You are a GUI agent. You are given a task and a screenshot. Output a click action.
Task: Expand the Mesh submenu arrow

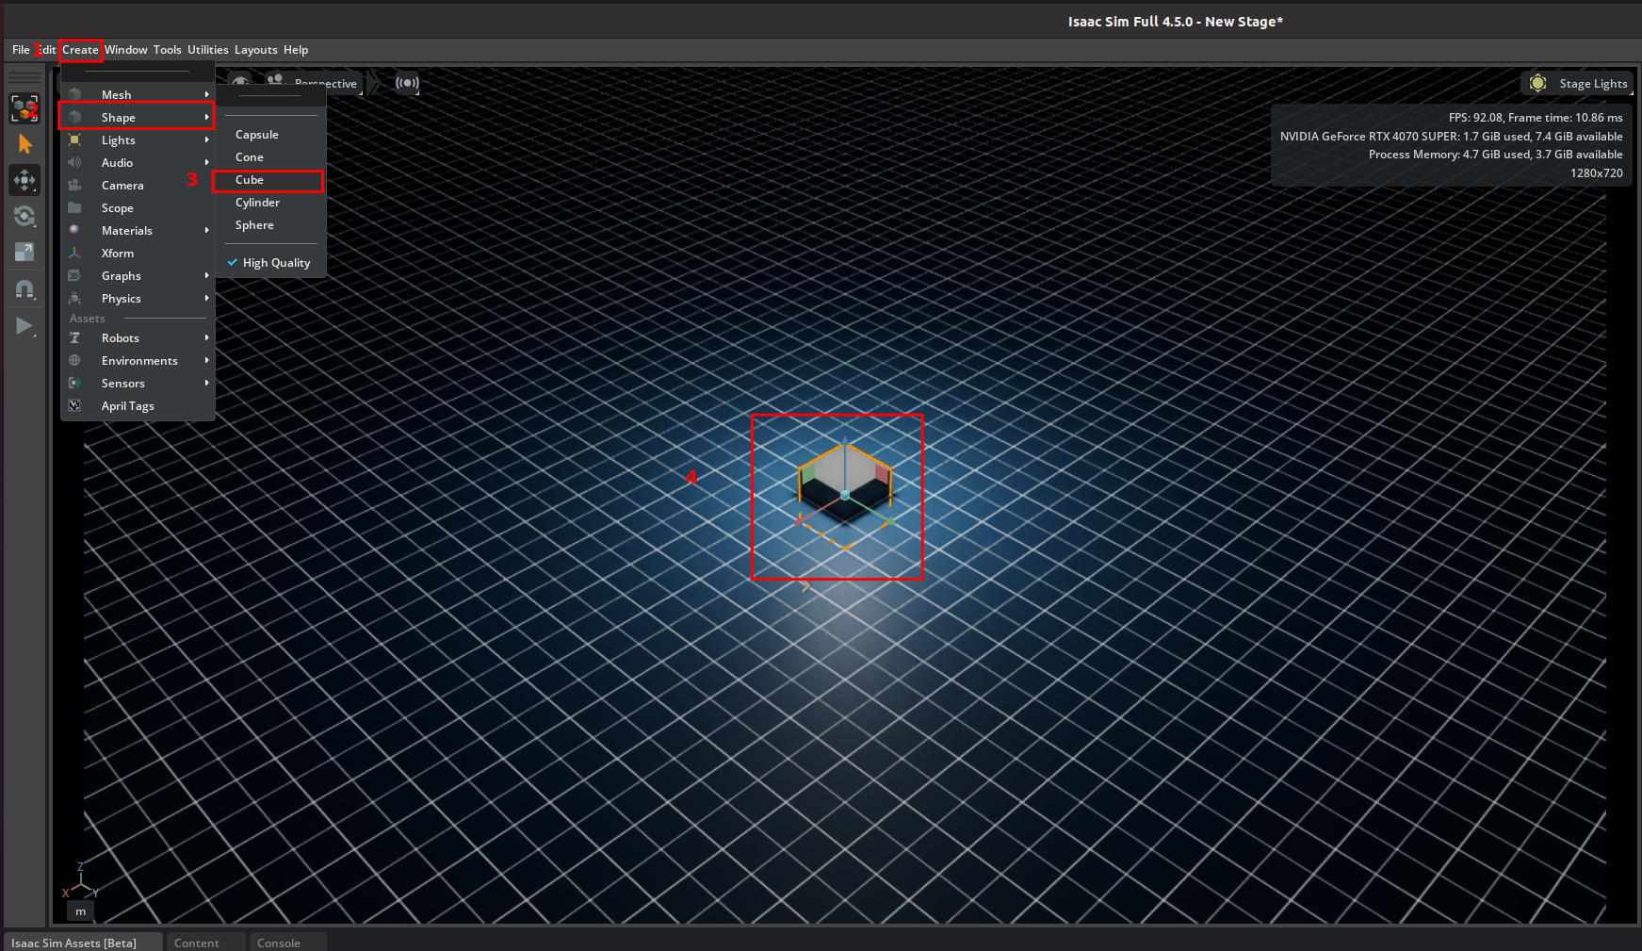pyautogui.click(x=206, y=94)
